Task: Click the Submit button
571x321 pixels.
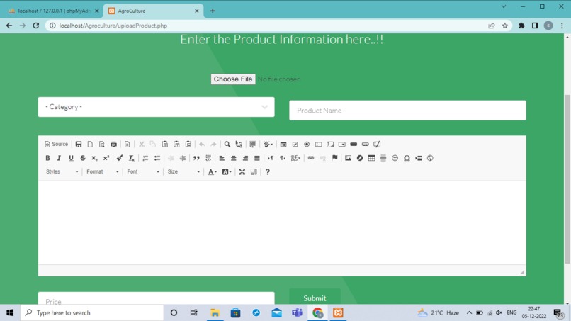Action: (315, 297)
